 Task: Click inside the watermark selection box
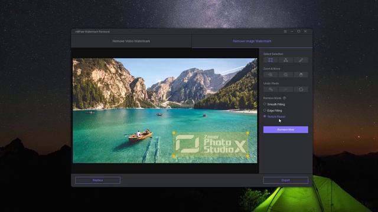[x=210, y=144]
